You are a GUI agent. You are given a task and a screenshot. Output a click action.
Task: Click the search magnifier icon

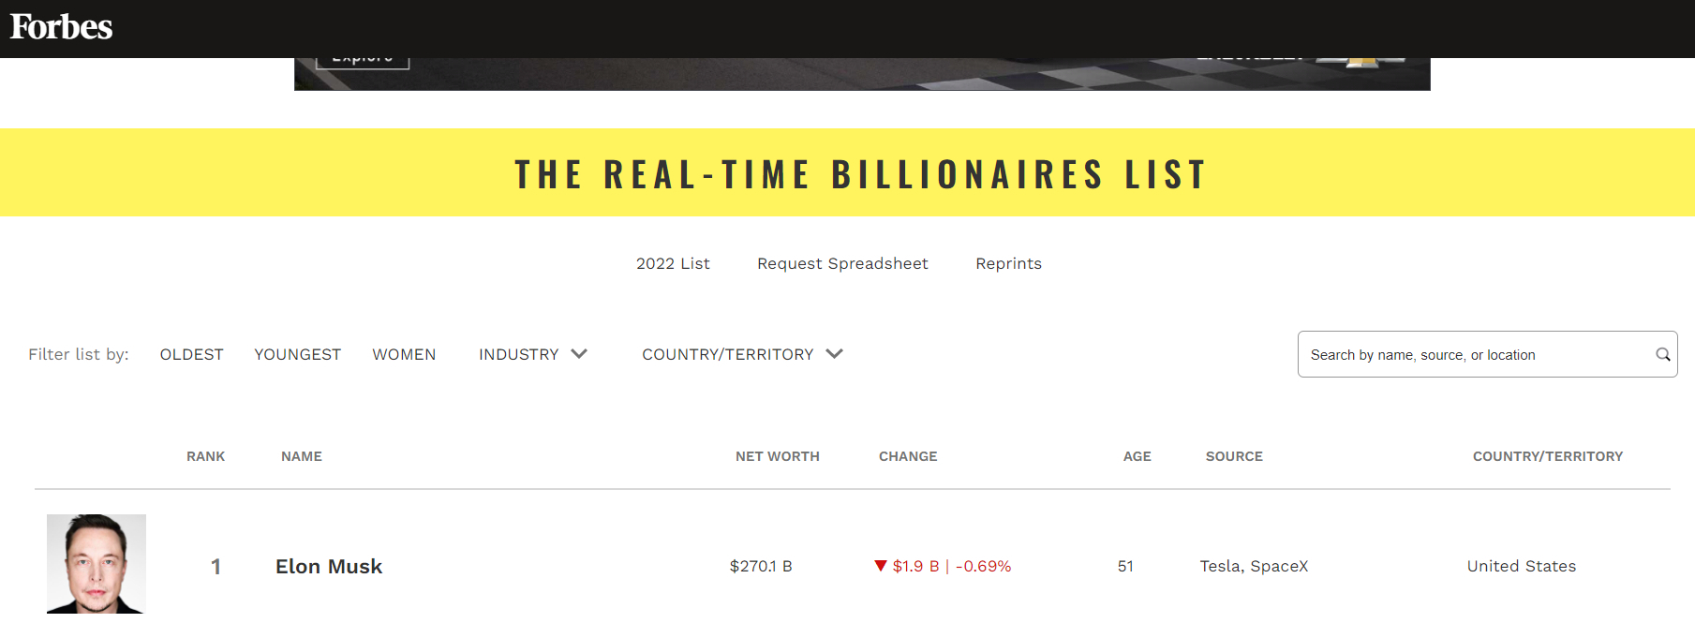tap(1662, 354)
